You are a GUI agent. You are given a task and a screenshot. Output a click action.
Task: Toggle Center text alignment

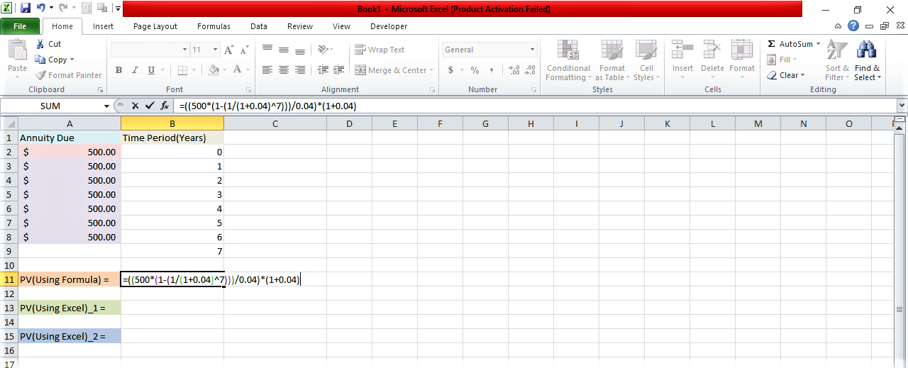click(284, 70)
